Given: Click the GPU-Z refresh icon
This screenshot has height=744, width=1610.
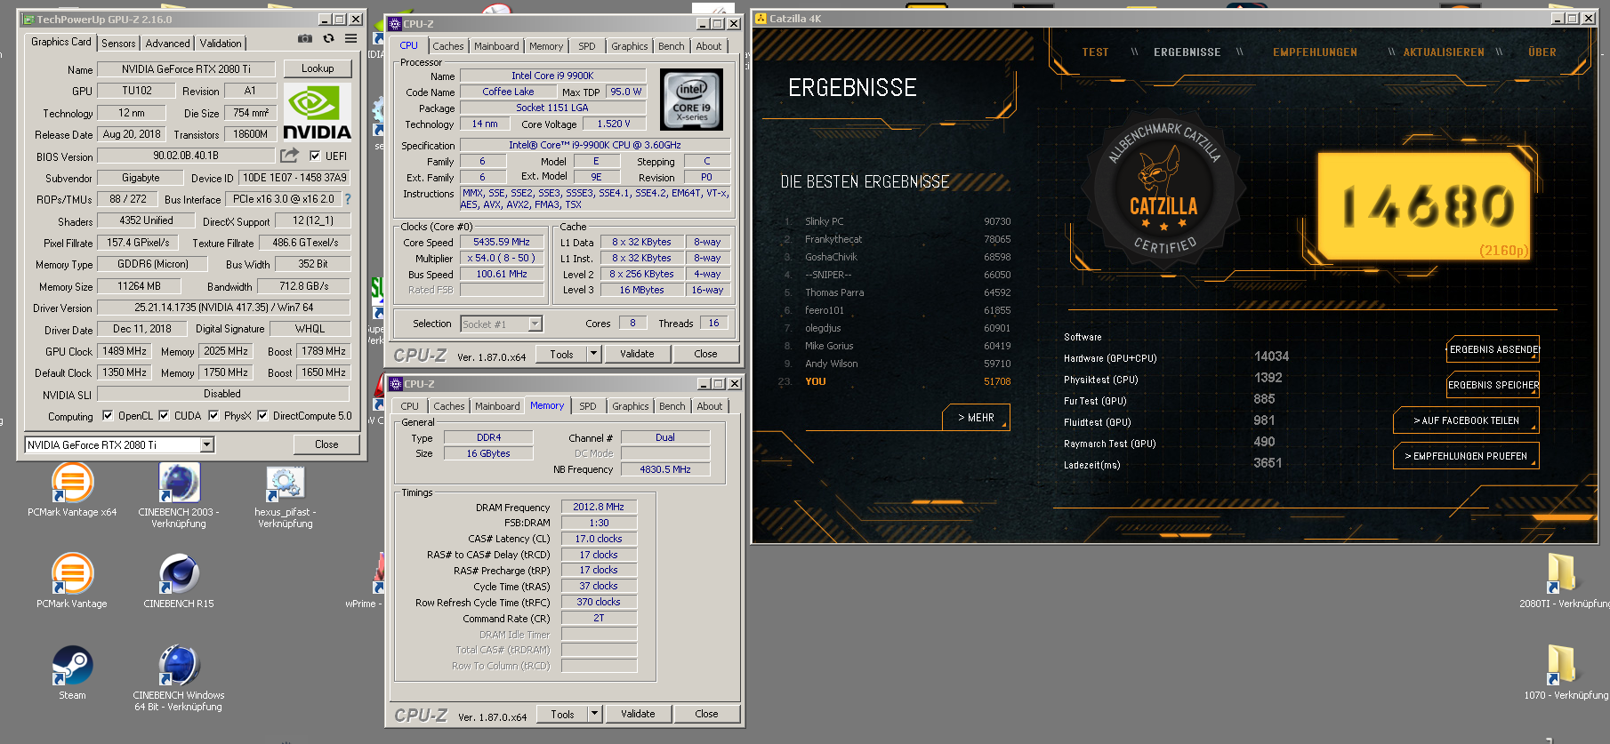Looking at the screenshot, I should (328, 39).
